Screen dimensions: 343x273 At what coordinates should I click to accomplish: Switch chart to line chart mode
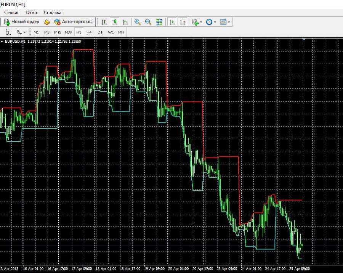click(x=125, y=22)
